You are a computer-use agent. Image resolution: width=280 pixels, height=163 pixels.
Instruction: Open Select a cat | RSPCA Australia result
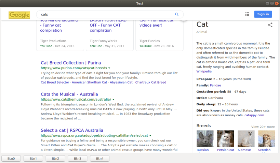72,130
